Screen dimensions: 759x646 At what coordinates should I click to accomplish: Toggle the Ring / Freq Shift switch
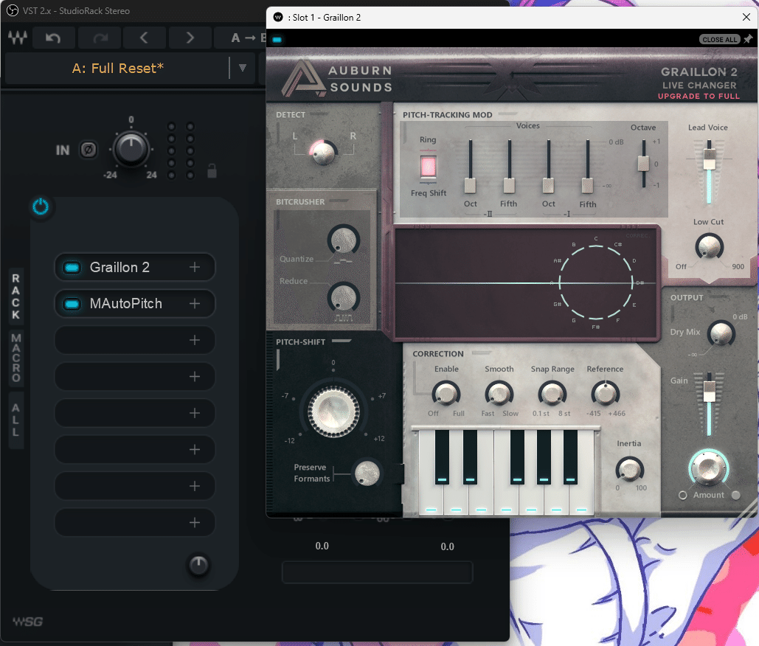428,167
